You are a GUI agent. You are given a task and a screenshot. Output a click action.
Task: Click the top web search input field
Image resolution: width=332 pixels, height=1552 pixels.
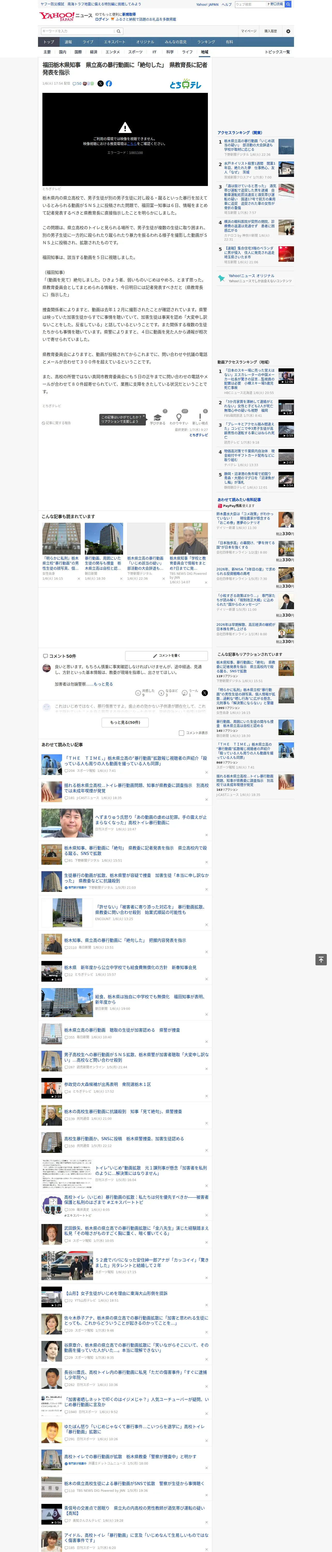pyautogui.click(x=250, y=4)
